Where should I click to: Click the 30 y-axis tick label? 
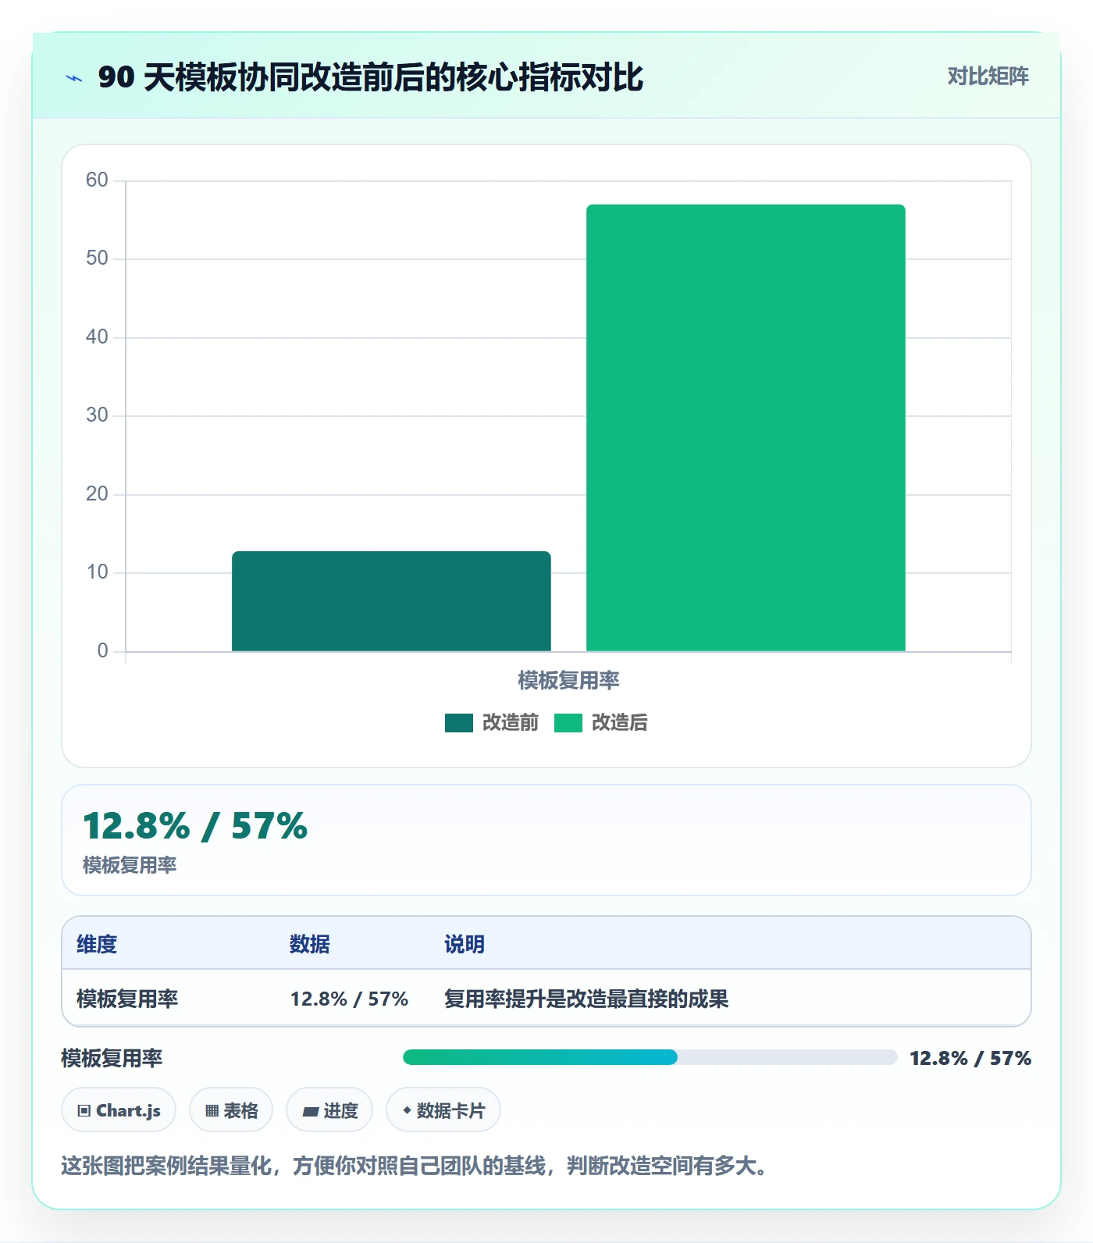pos(97,415)
